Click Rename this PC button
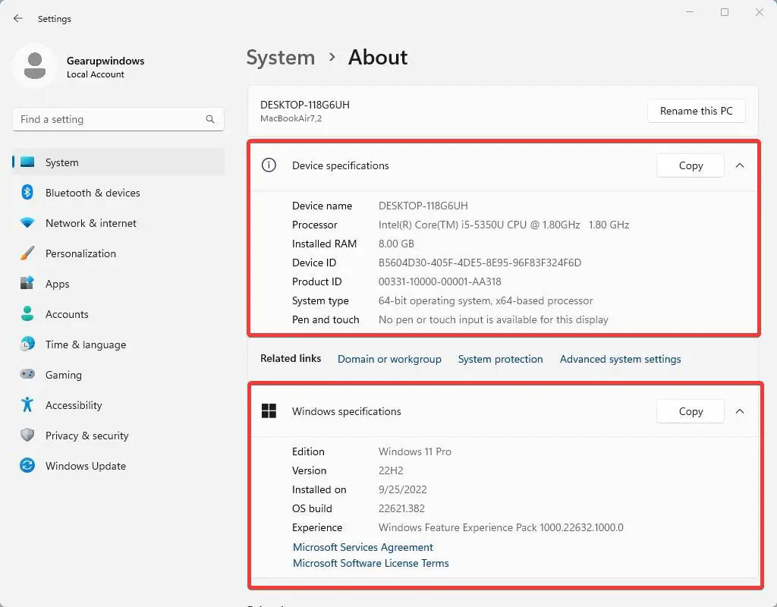The width and height of the screenshot is (777, 607). pos(697,111)
